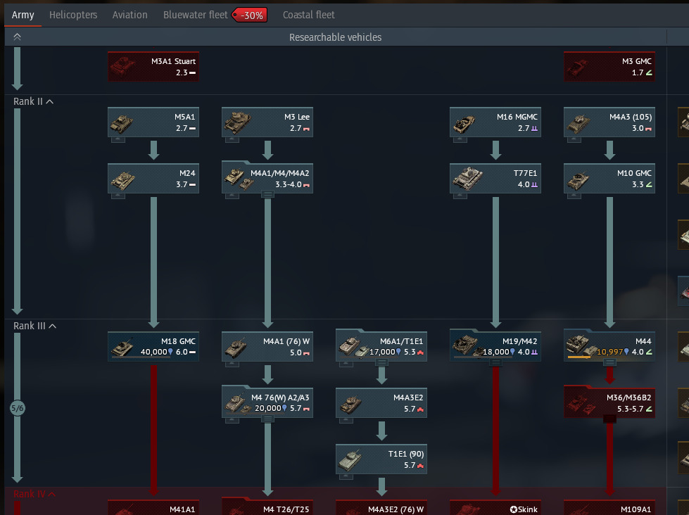Switch to the Helicopters tab
Viewport: 689px width, 515px height.
(x=73, y=15)
